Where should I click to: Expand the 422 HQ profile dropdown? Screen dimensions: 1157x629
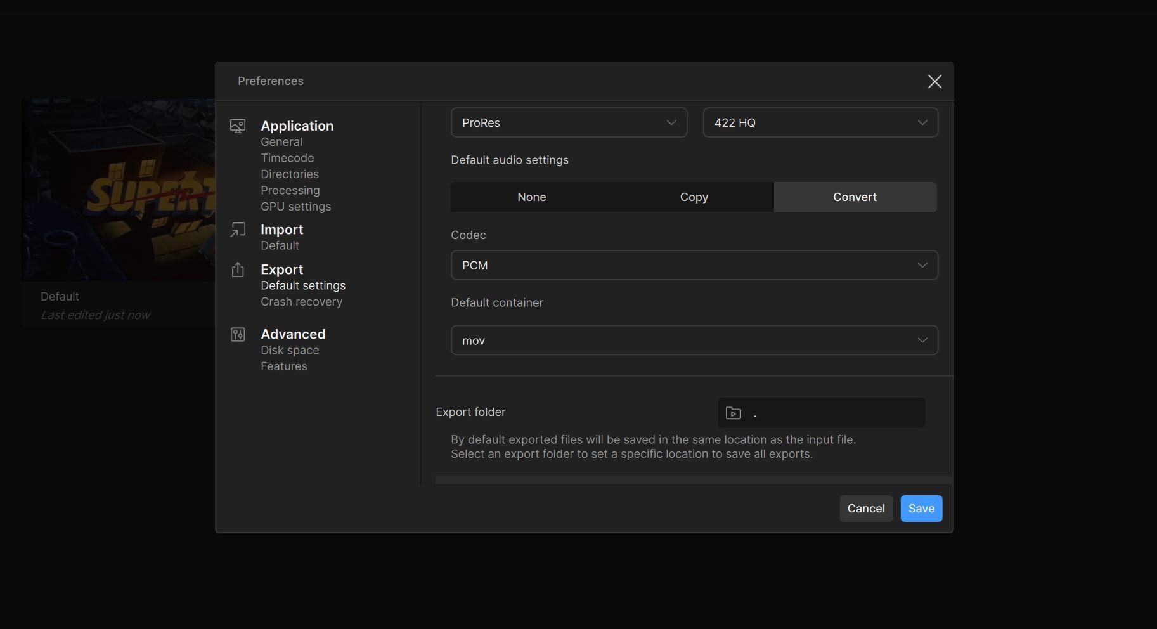coord(820,123)
